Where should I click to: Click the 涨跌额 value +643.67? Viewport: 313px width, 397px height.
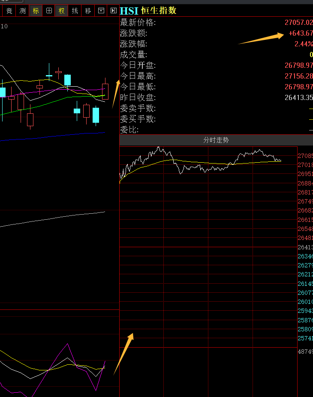[x=301, y=33]
